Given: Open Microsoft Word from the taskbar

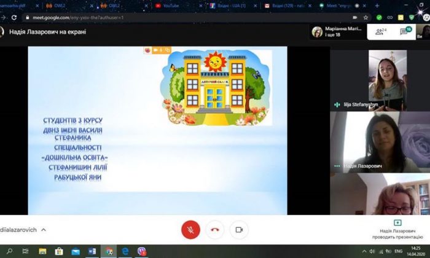Looking at the screenshot, I should tap(92, 251).
